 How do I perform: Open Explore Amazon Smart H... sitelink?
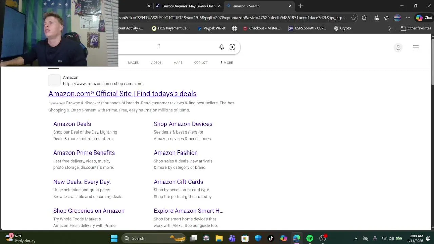(x=189, y=211)
